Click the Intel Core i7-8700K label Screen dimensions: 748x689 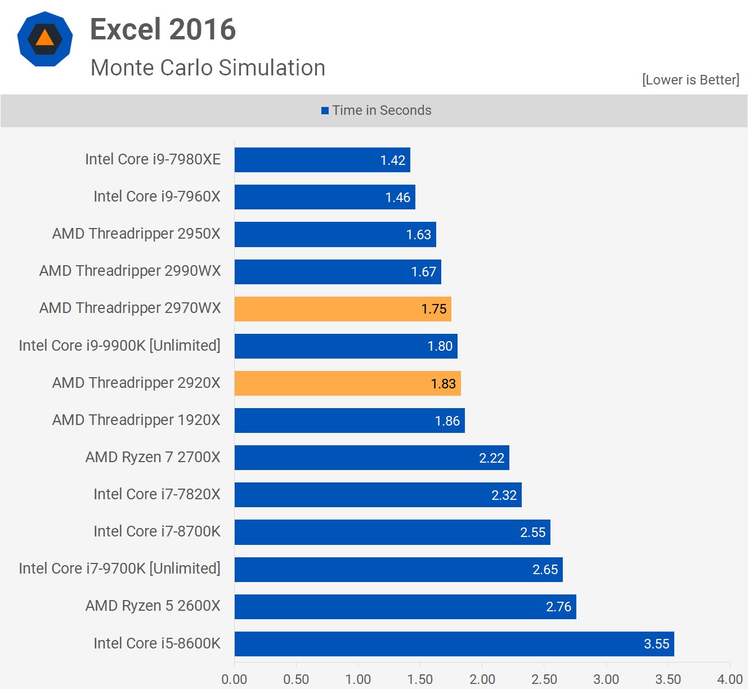156,531
